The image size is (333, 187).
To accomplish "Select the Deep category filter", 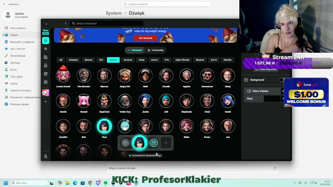I will pos(142,60).
